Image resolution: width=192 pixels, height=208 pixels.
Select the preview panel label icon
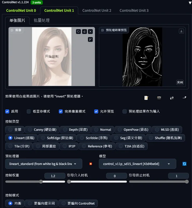coord(102,30)
